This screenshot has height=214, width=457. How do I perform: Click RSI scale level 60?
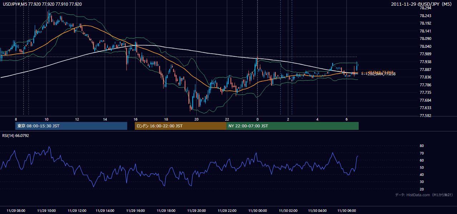click(422, 160)
